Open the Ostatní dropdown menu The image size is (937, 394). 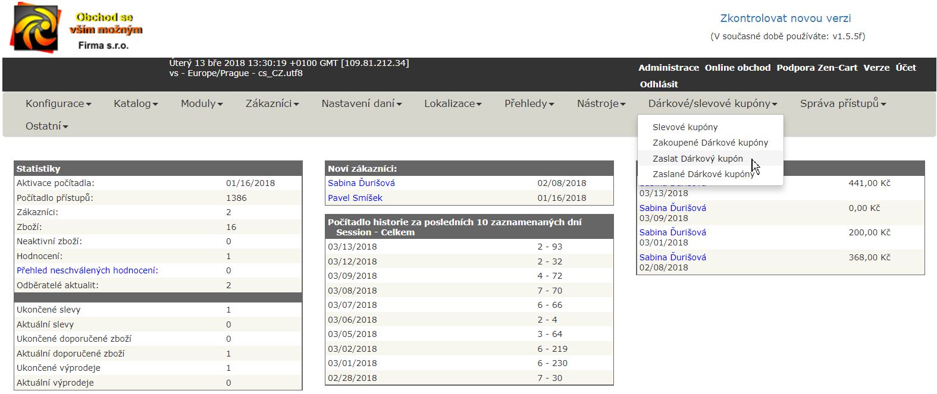coord(46,126)
